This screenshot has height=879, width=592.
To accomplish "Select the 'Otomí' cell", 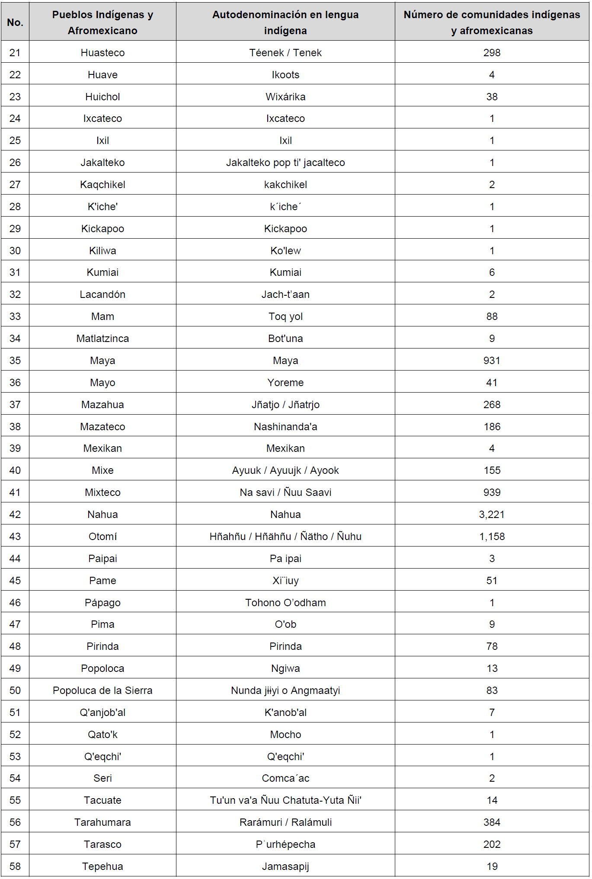I will tap(102, 537).
